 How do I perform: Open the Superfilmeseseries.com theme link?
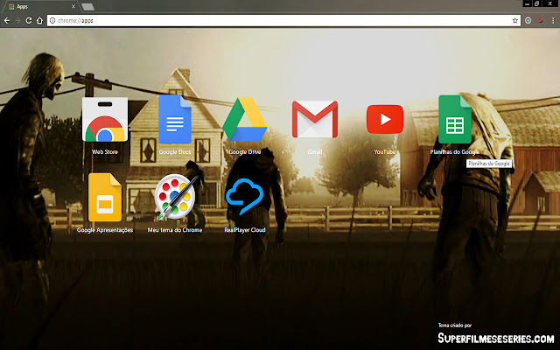tap(496, 338)
